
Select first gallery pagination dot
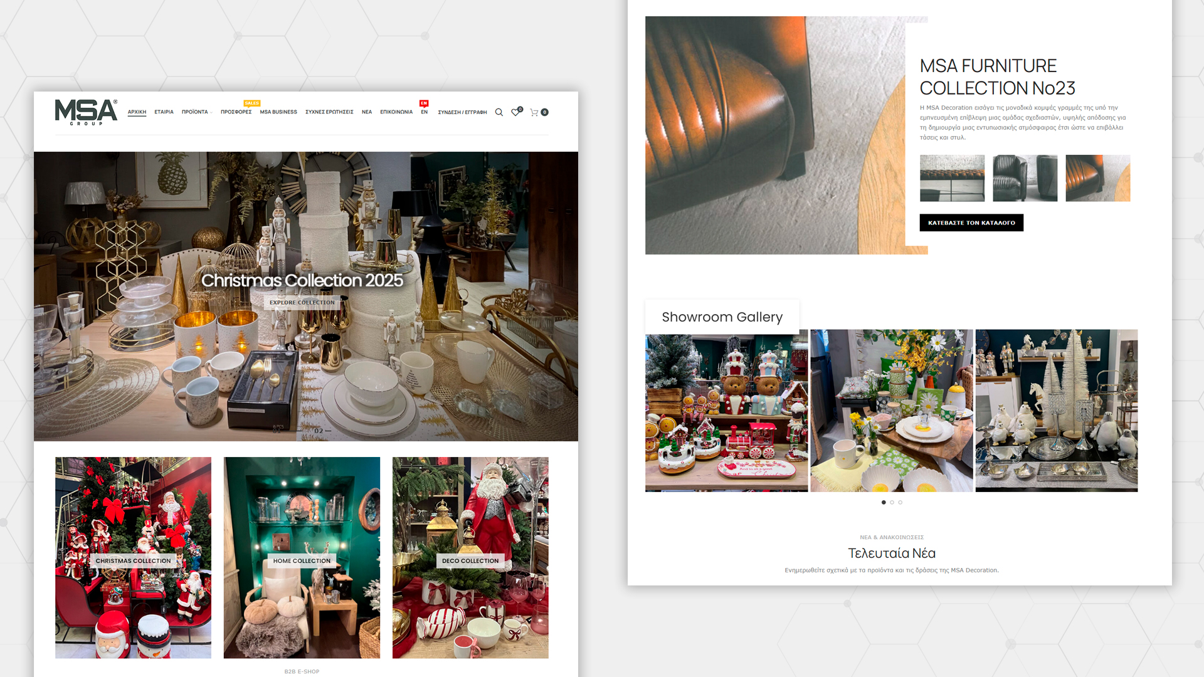[884, 502]
